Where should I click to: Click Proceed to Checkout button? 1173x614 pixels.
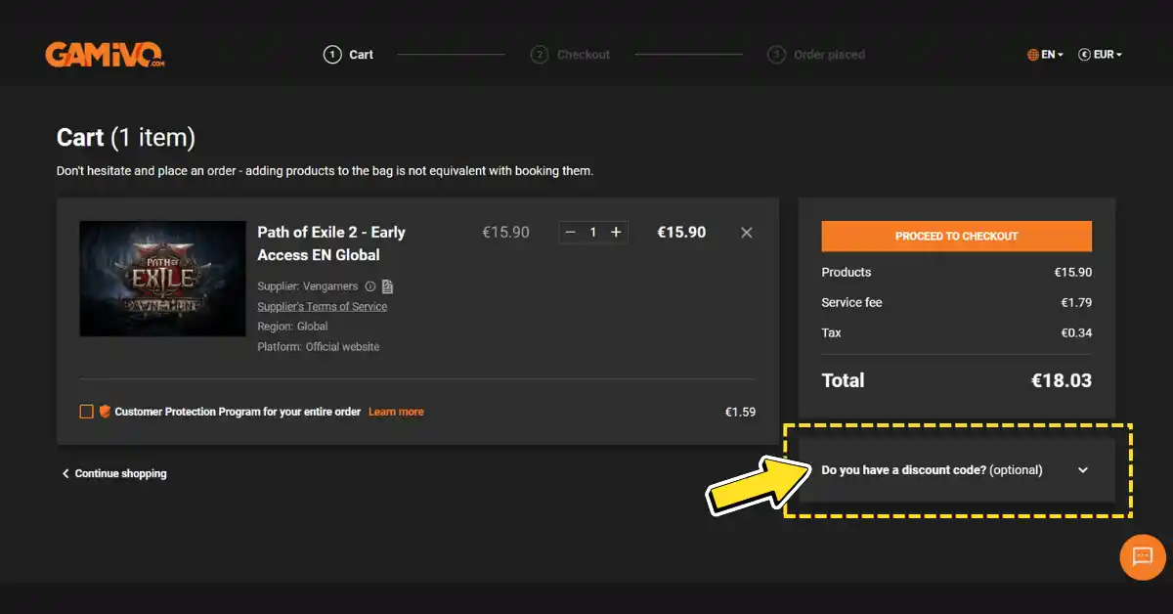coord(956,236)
